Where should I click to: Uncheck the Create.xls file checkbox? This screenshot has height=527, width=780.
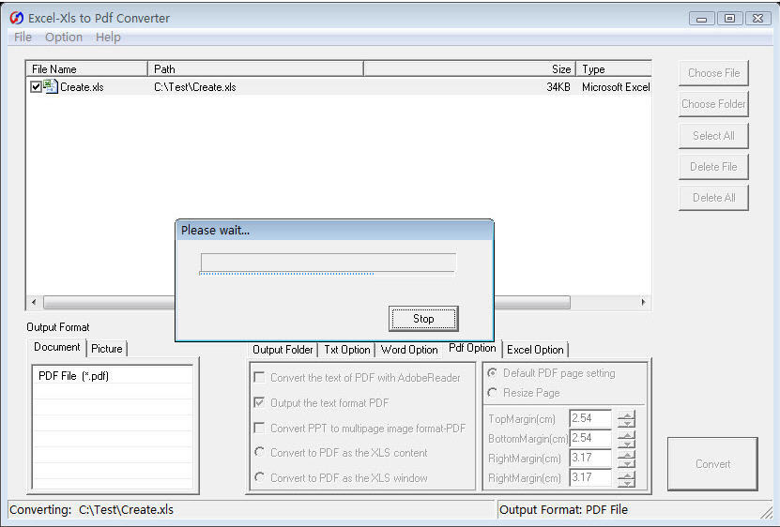click(x=36, y=87)
